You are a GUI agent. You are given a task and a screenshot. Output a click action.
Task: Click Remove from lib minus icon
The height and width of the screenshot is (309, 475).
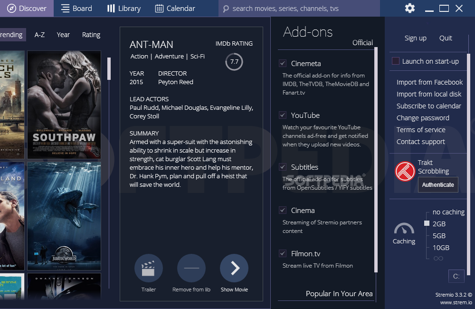(191, 268)
